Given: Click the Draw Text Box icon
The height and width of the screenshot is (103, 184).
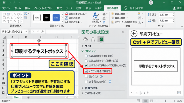Looking at the screenshot, I should (x=25, y=18).
